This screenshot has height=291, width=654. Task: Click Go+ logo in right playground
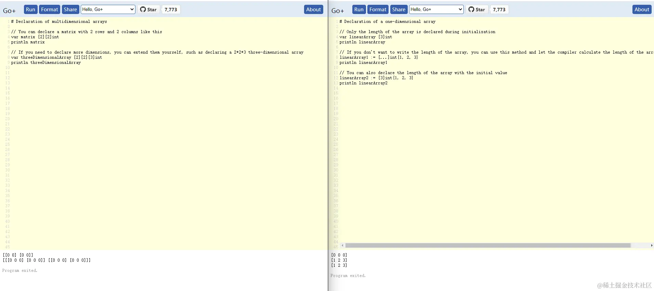338,11
